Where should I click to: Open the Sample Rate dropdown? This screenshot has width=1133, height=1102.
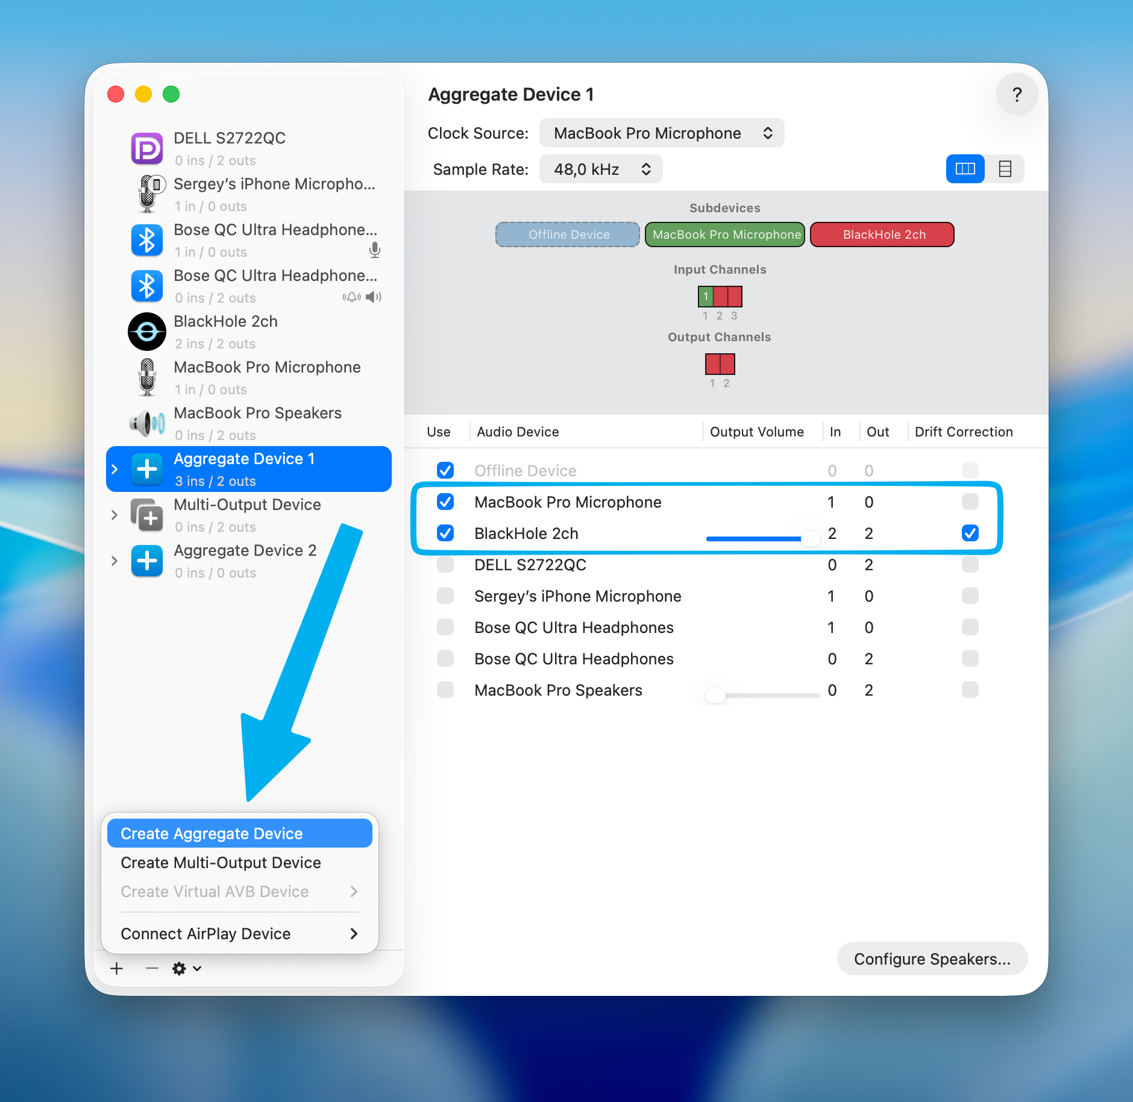coord(601,169)
